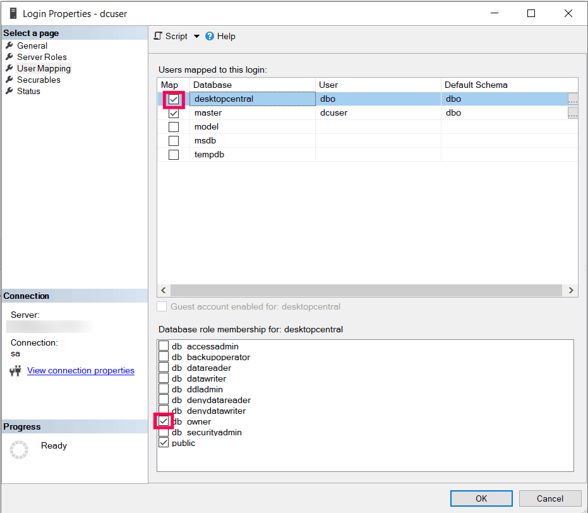Viewport: 588px width, 513px height.
Task: Uncheck Map for desktopcentral database
Action: pos(174,99)
